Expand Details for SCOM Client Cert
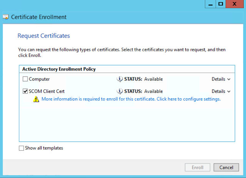The height and width of the screenshot is (178, 246). click(x=221, y=91)
